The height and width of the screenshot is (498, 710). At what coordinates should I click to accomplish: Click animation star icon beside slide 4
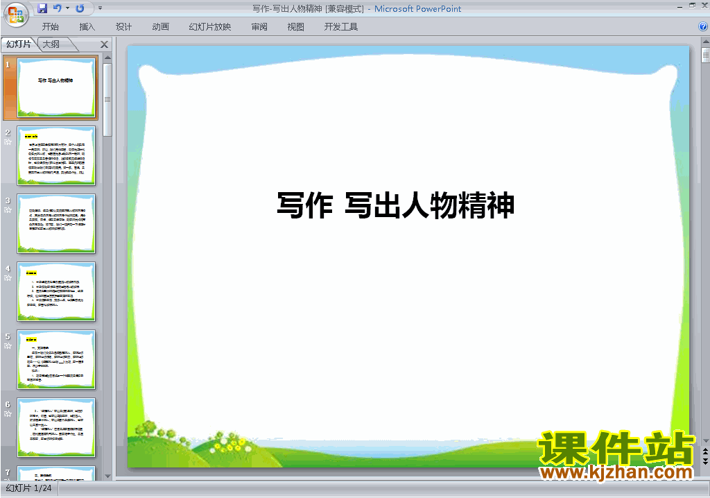pyautogui.click(x=8, y=277)
